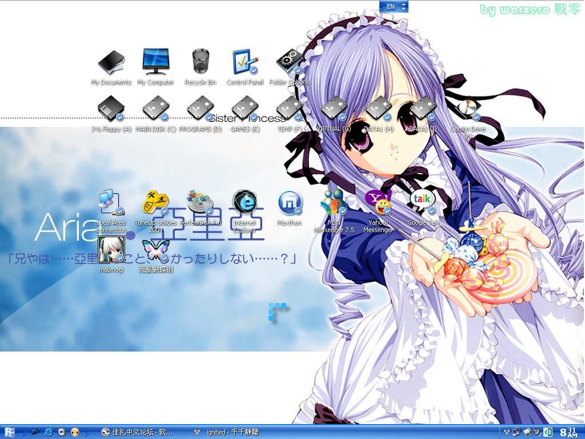Viewport: 585px width, 439px height.
Task: Open the MAIN DISK (C) drive shortcut
Action: pos(155,114)
